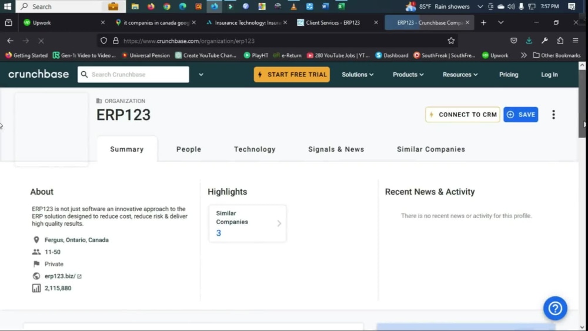Switch to the Signals & News tab
Viewport: 588px width, 331px height.
coord(336,149)
